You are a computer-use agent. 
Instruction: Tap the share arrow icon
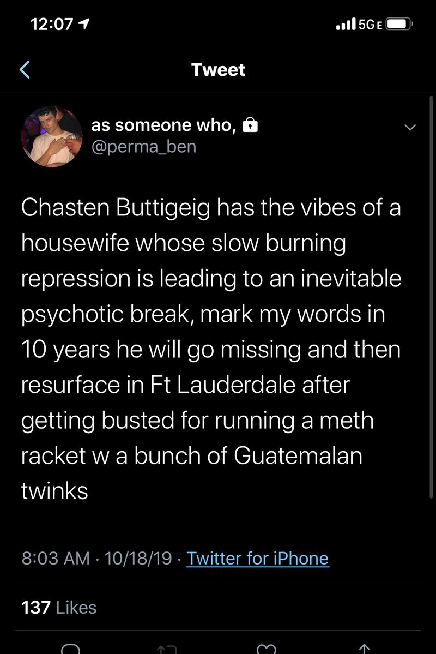click(x=365, y=649)
